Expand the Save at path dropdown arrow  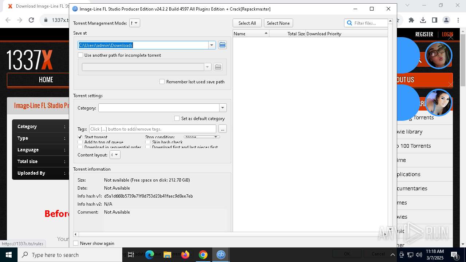tap(212, 45)
